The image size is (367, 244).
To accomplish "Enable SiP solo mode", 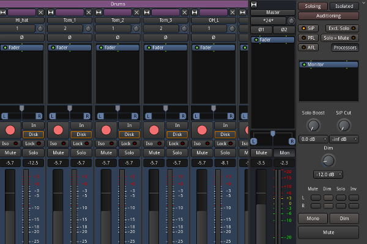I will pos(308,28).
